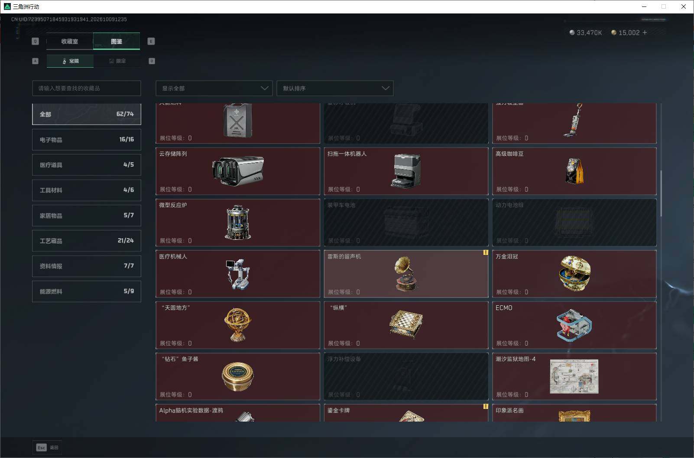Click the 全部 62/74 category
The width and height of the screenshot is (694, 458).
(x=87, y=114)
